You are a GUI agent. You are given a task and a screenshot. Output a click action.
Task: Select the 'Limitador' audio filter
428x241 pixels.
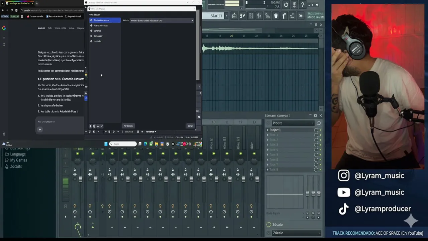105,41
